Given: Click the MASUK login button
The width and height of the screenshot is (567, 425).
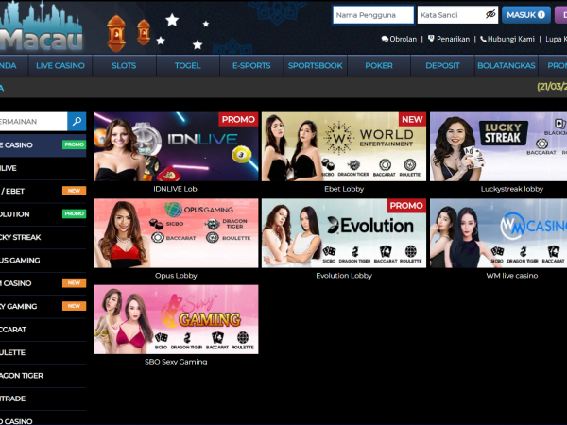Looking at the screenshot, I should click(526, 15).
